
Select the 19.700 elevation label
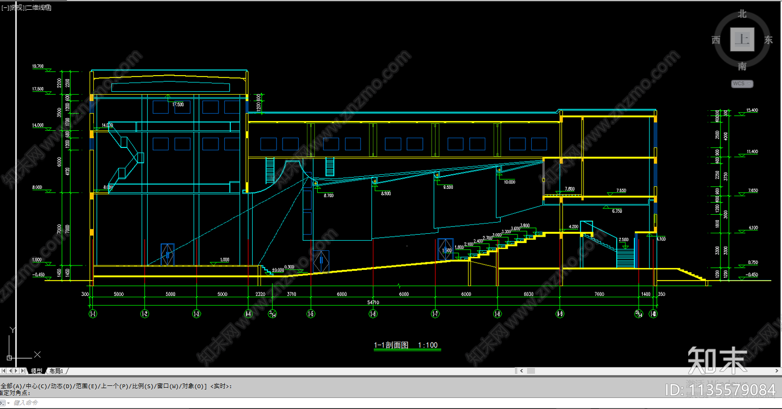click(38, 66)
